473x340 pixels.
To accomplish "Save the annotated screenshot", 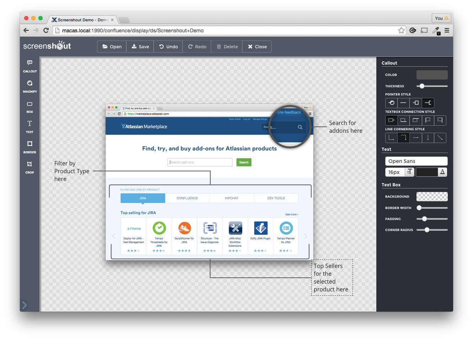I will coord(140,46).
